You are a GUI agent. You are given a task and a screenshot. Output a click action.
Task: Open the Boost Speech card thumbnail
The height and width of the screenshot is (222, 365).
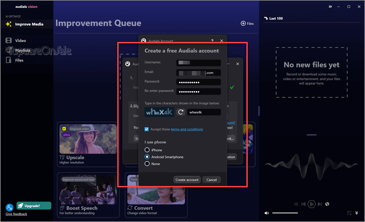coord(88,190)
